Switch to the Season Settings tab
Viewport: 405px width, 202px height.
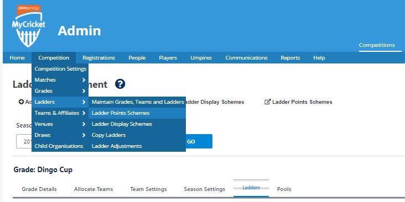204,189
